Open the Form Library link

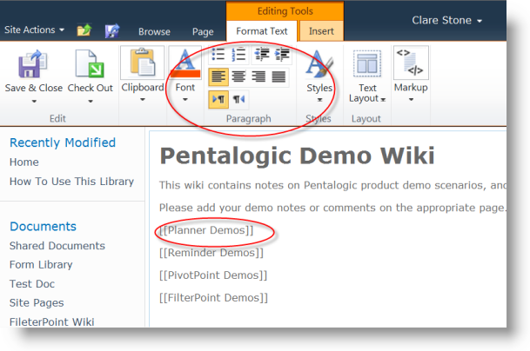pyautogui.click(x=41, y=265)
